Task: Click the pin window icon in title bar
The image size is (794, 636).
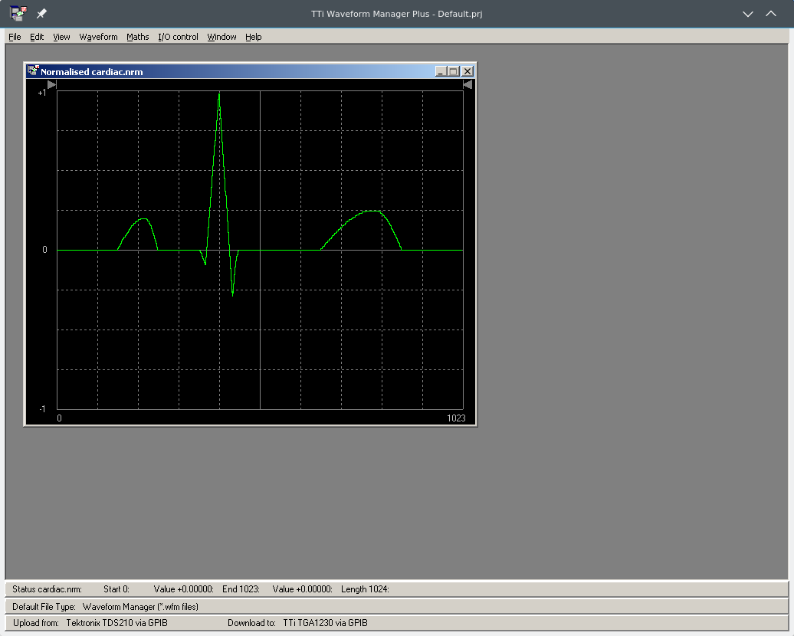Action: click(41, 14)
